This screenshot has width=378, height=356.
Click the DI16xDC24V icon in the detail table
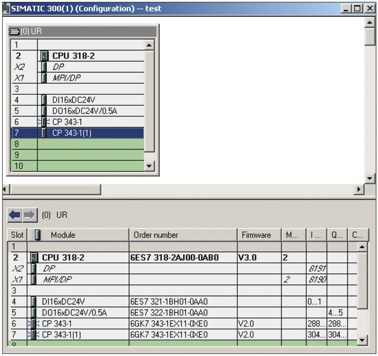(x=34, y=302)
